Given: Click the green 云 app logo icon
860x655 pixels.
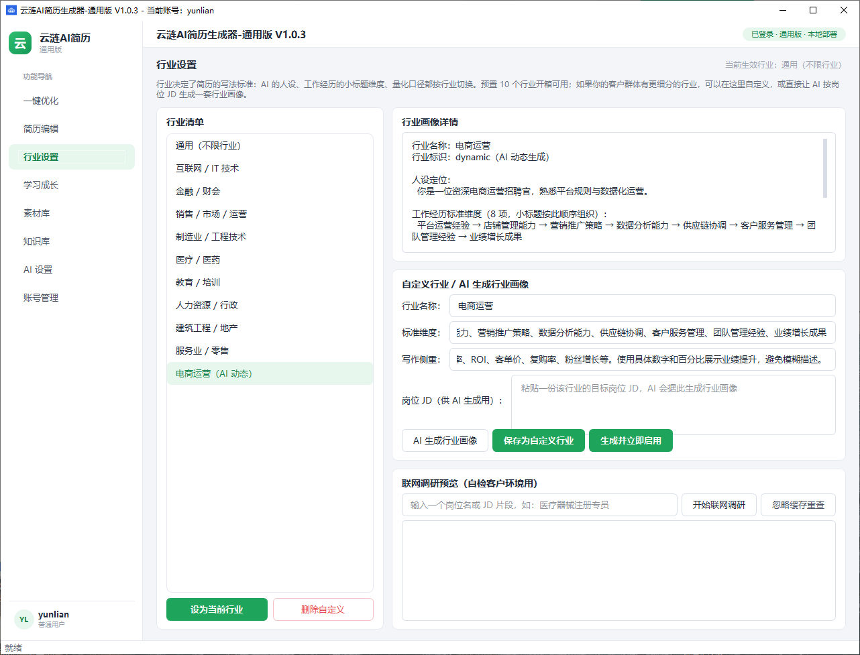Looking at the screenshot, I should point(20,43).
